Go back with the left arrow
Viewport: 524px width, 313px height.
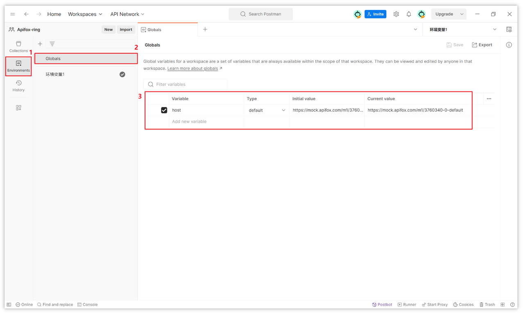click(26, 14)
